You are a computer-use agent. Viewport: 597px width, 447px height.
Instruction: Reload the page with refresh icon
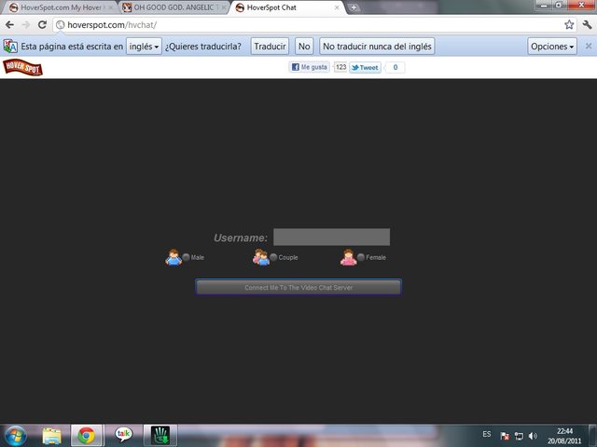coord(42,25)
